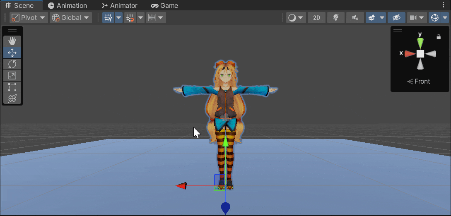Click the blue Z-axis move handle
Screen dimensions: 451x216
(x=225, y=208)
